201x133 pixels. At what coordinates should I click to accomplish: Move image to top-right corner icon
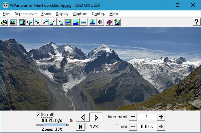(45, 22)
